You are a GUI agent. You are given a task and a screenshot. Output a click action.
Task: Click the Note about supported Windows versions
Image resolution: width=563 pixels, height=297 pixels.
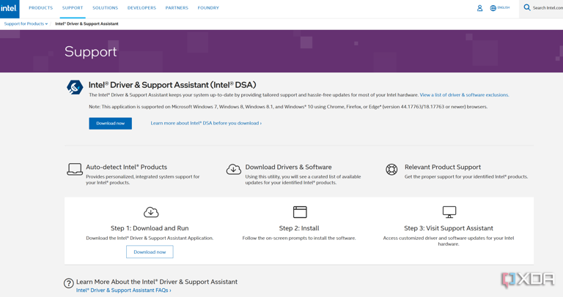288,107
